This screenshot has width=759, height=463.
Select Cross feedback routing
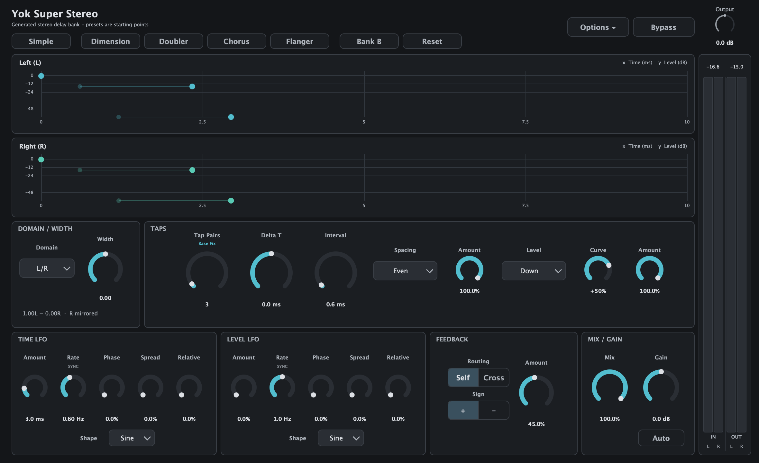coord(494,378)
